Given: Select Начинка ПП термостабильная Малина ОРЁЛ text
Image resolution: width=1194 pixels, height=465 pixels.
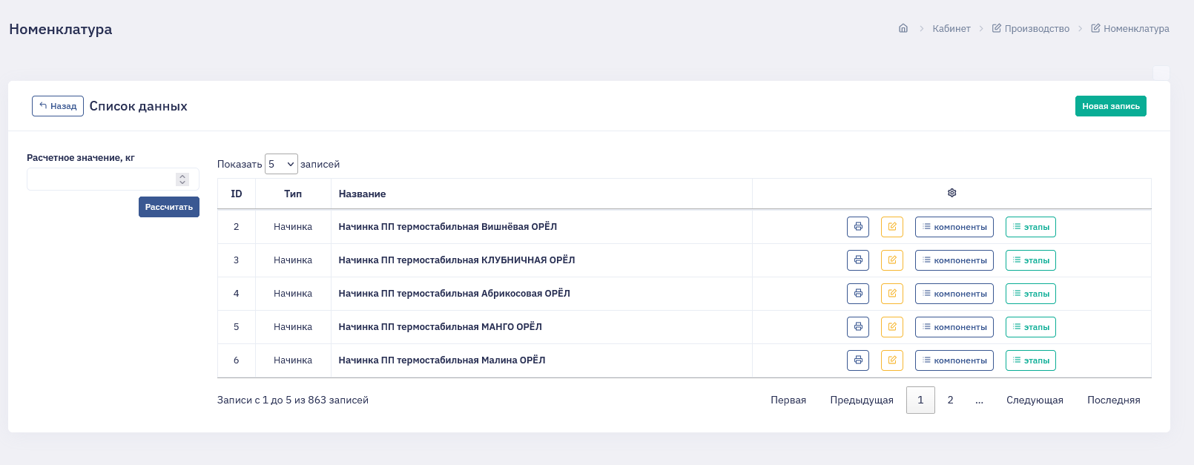Looking at the screenshot, I should [x=442, y=360].
